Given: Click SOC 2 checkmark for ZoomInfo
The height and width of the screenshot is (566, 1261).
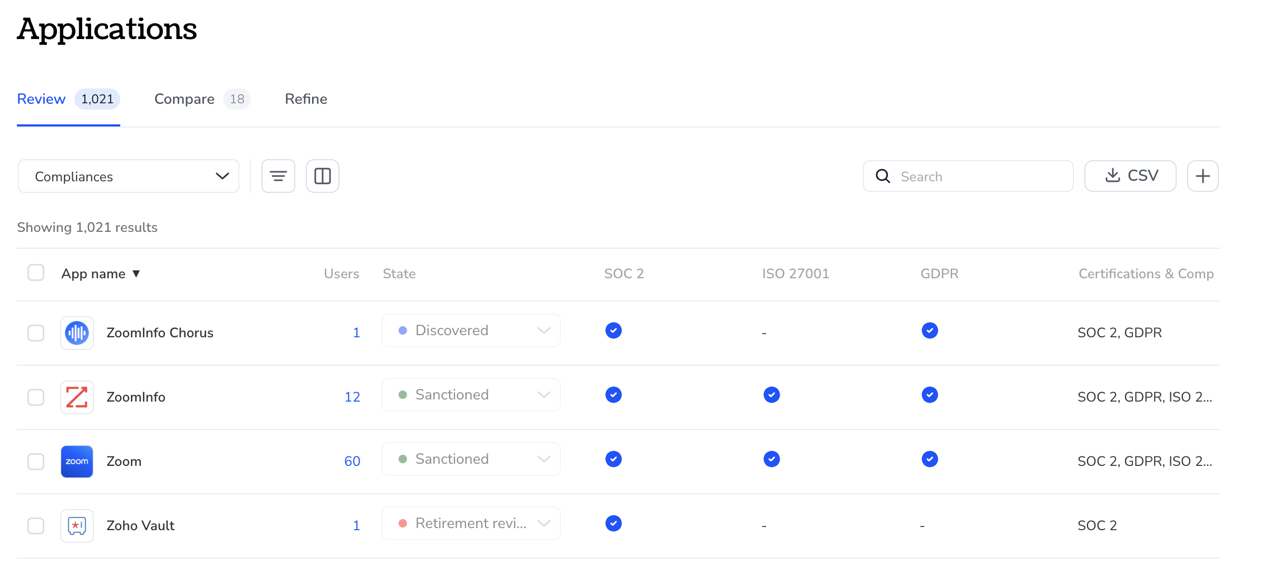Looking at the screenshot, I should (x=614, y=395).
